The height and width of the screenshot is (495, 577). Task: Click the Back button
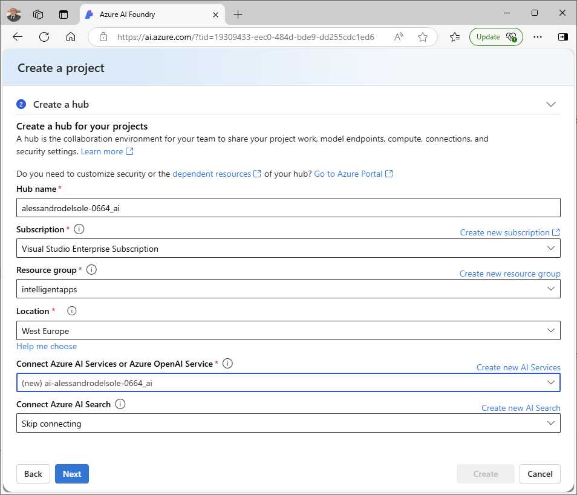click(33, 474)
